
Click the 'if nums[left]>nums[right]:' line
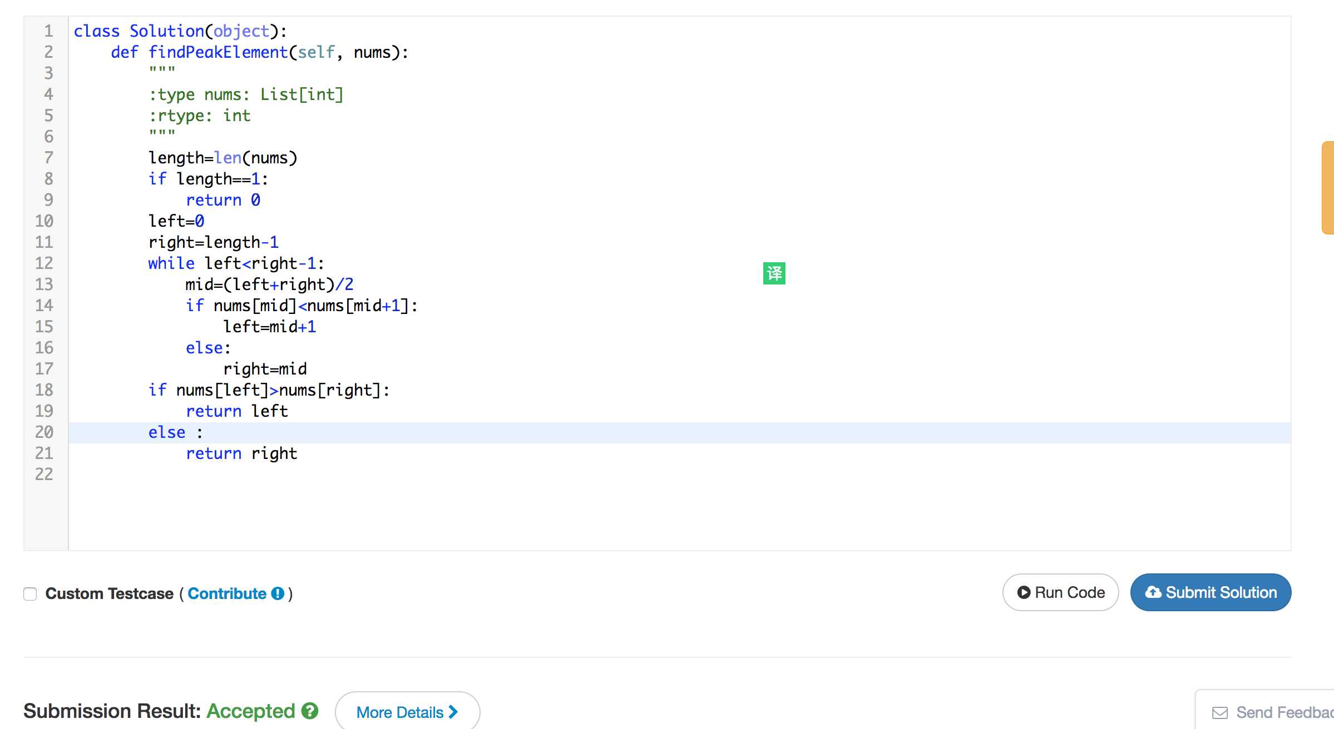(269, 390)
